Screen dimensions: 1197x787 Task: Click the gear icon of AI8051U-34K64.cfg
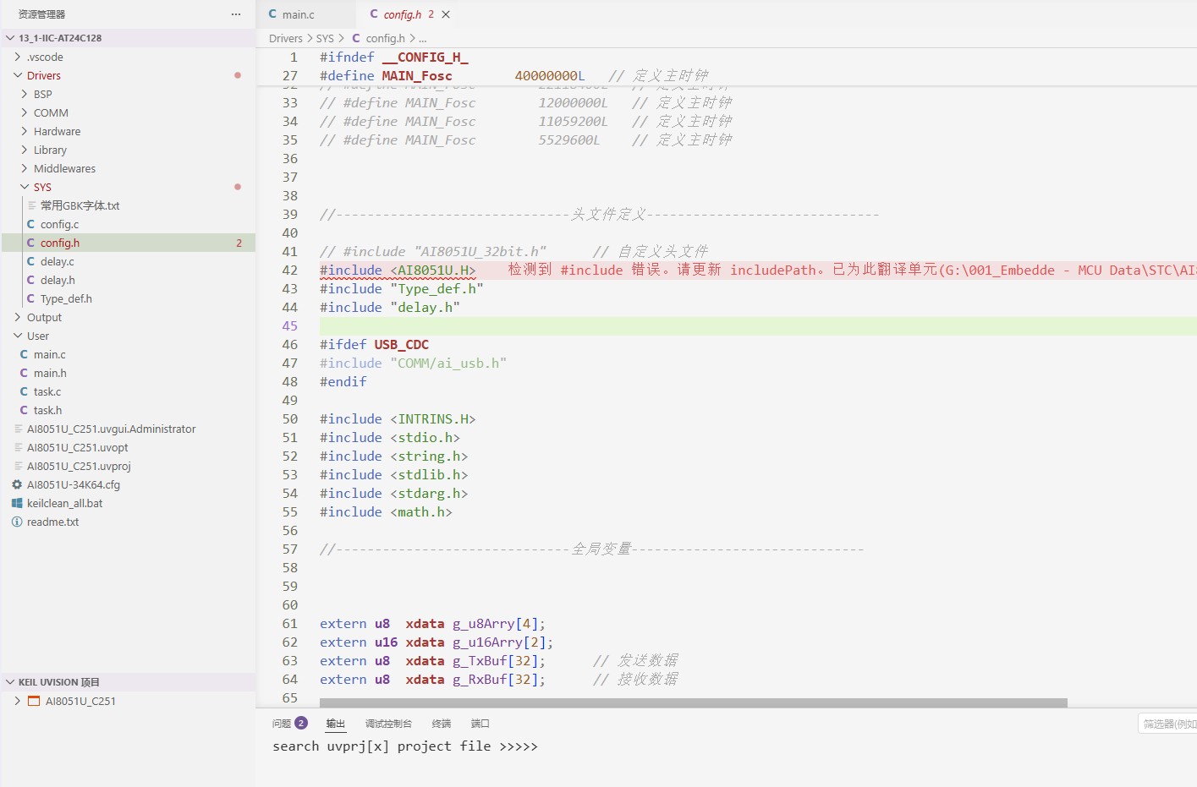17,484
